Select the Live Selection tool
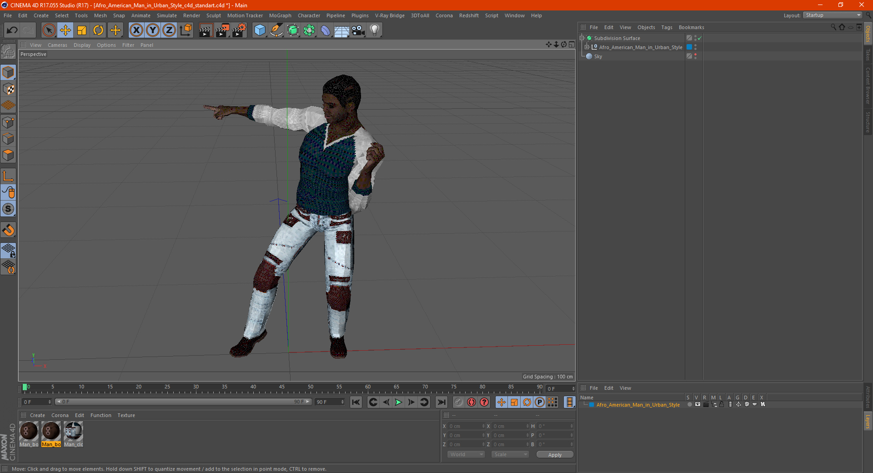Image resolution: width=873 pixels, height=473 pixels. point(49,30)
